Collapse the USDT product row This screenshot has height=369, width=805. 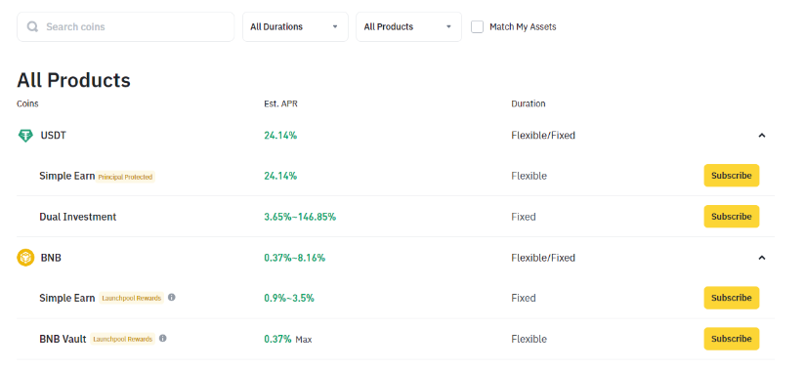coord(762,136)
